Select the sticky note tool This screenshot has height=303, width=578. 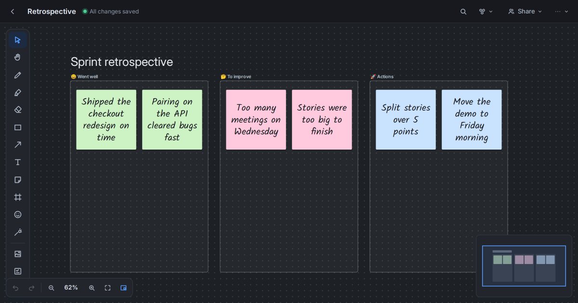click(x=18, y=180)
